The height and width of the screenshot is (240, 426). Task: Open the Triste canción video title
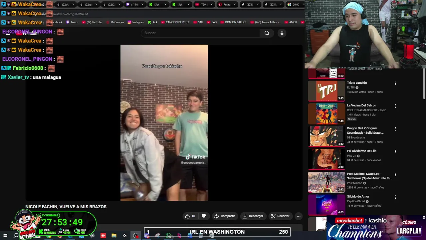pos(357,83)
